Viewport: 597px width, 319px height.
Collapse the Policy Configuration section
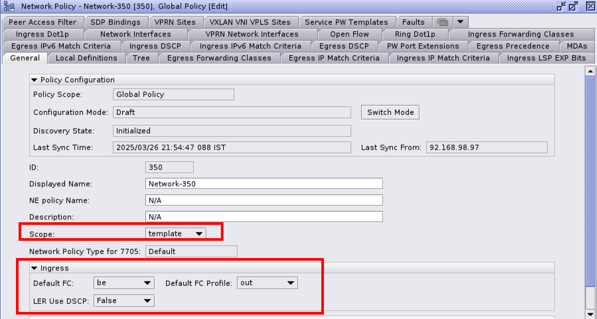pyautogui.click(x=35, y=80)
